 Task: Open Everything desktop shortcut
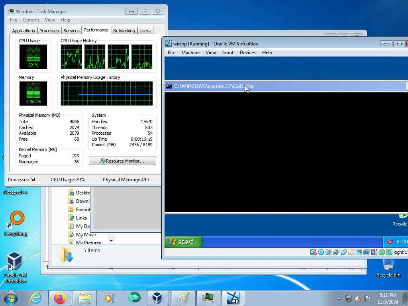16,223
